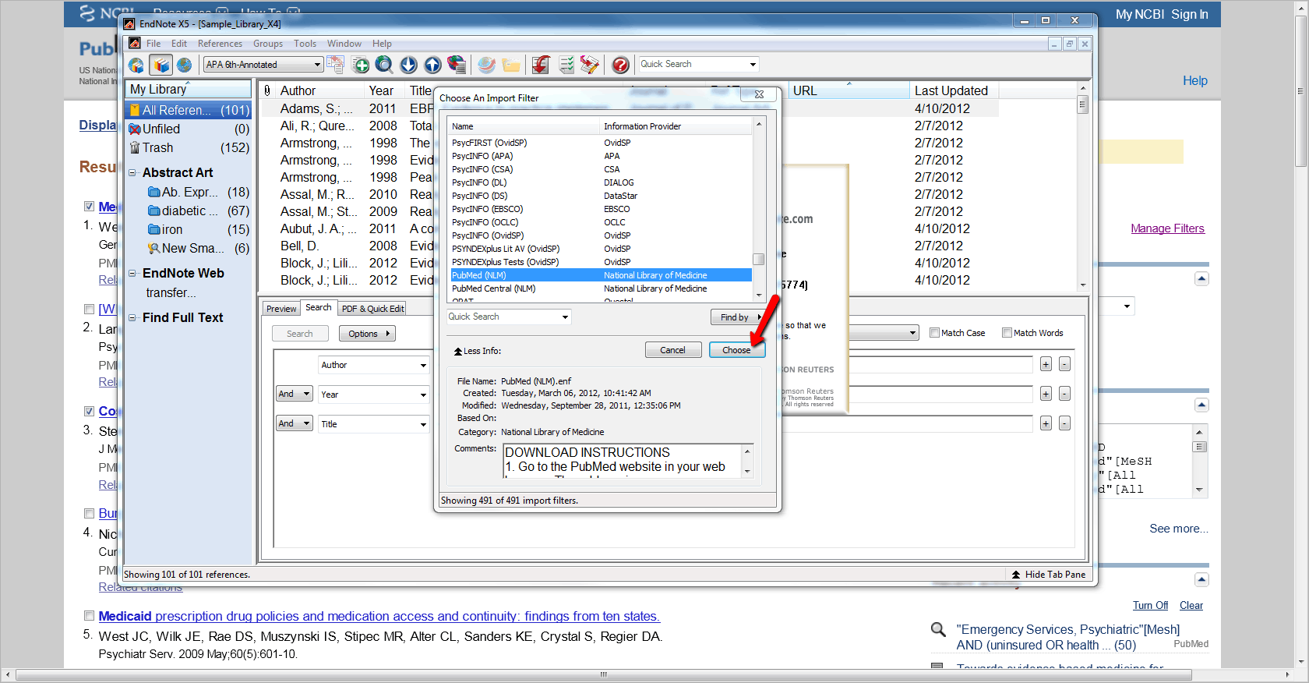Click the New Reference green plus icon
The width and height of the screenshot is (1309, 683).
click(x=361, y=65)
